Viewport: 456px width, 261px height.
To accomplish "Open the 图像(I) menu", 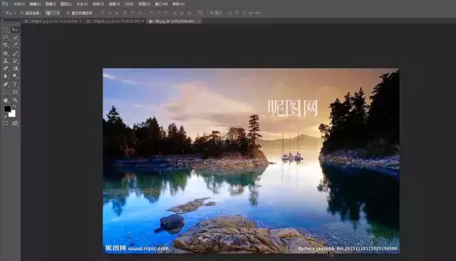I will [x=51, y=4].
